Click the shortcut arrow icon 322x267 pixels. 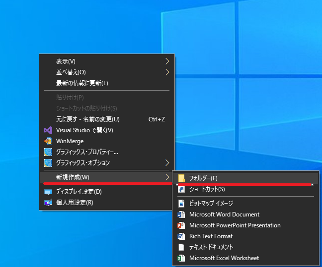tap(181, 189)
